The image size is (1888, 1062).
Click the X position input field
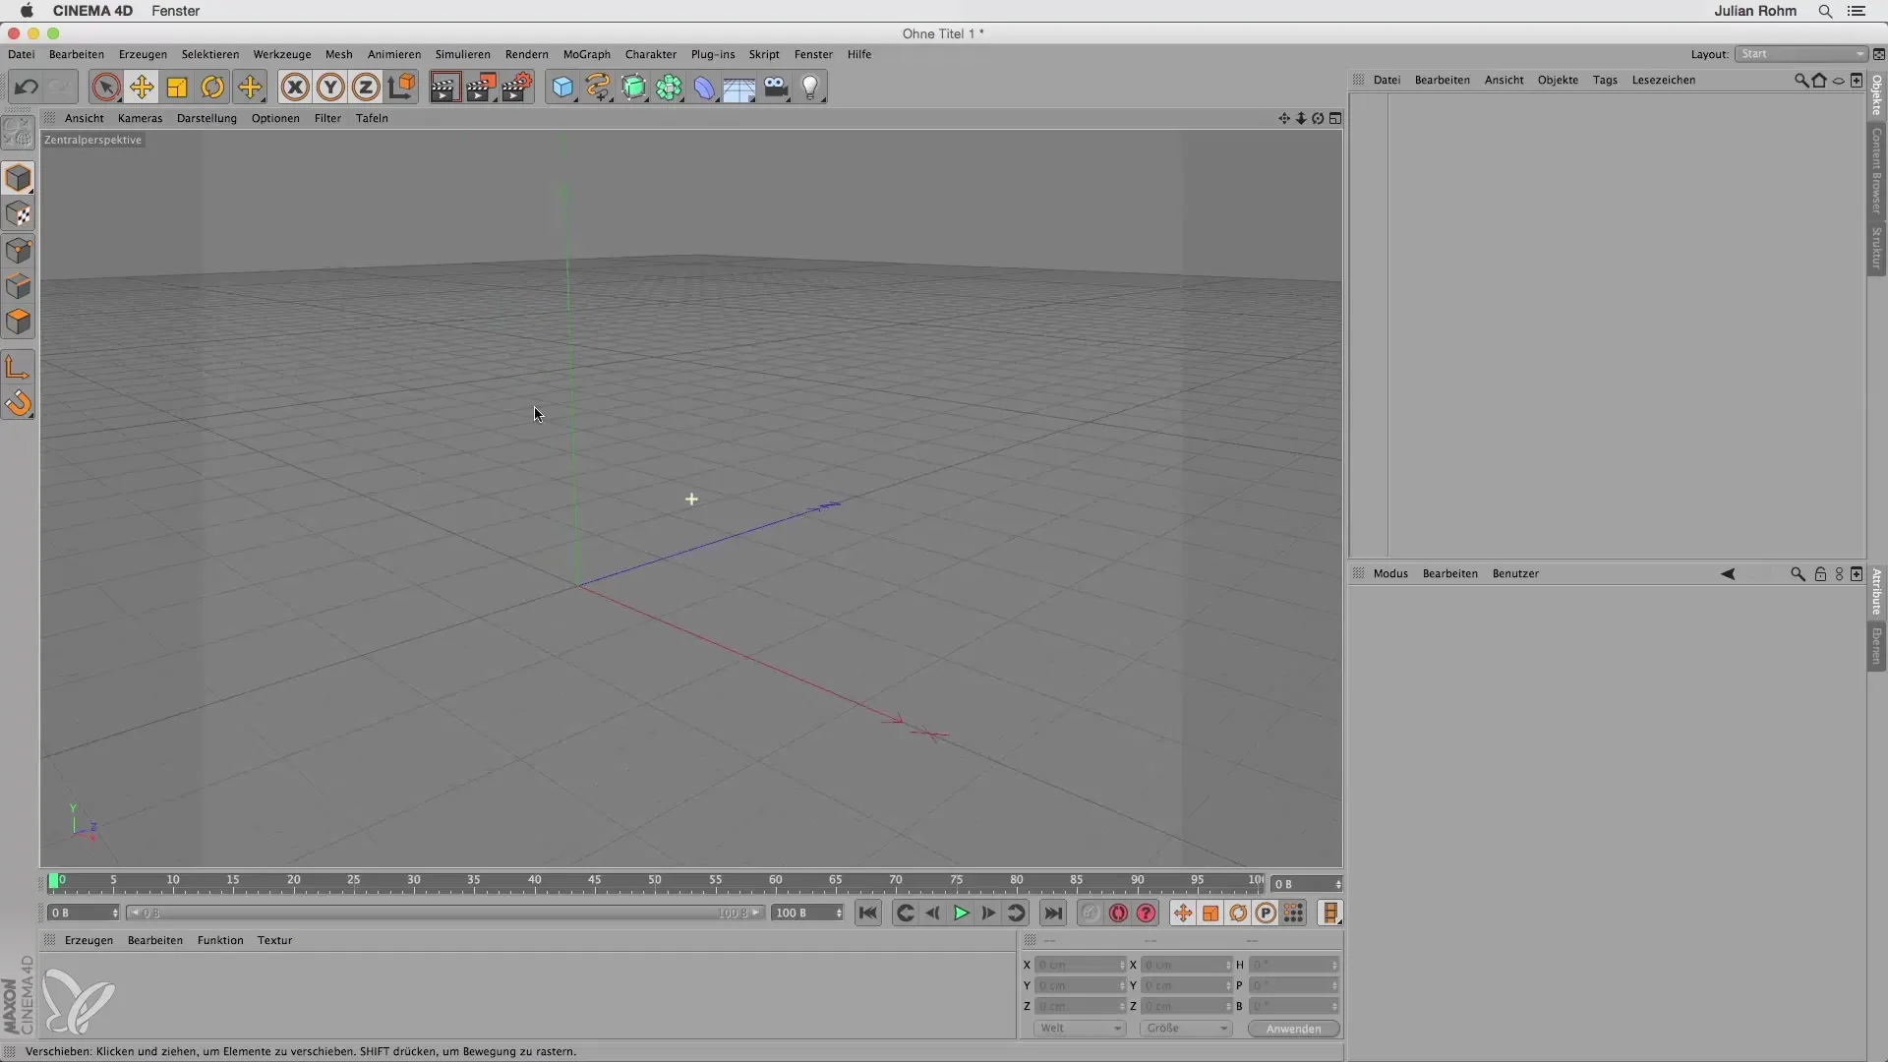click(x=1080, y=966)
